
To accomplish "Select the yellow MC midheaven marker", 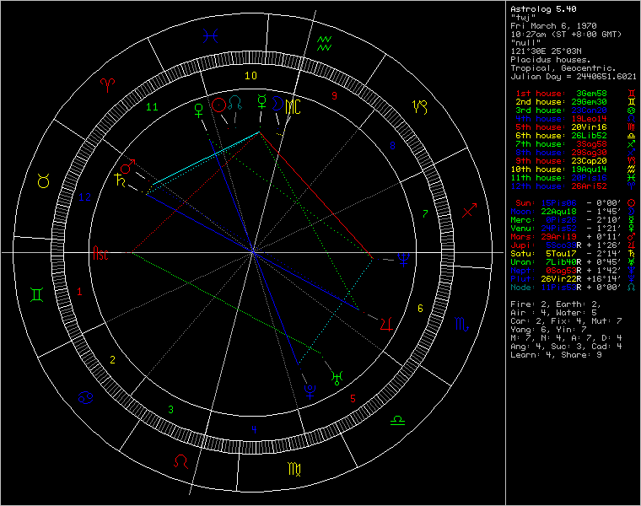I will [292, 105].
